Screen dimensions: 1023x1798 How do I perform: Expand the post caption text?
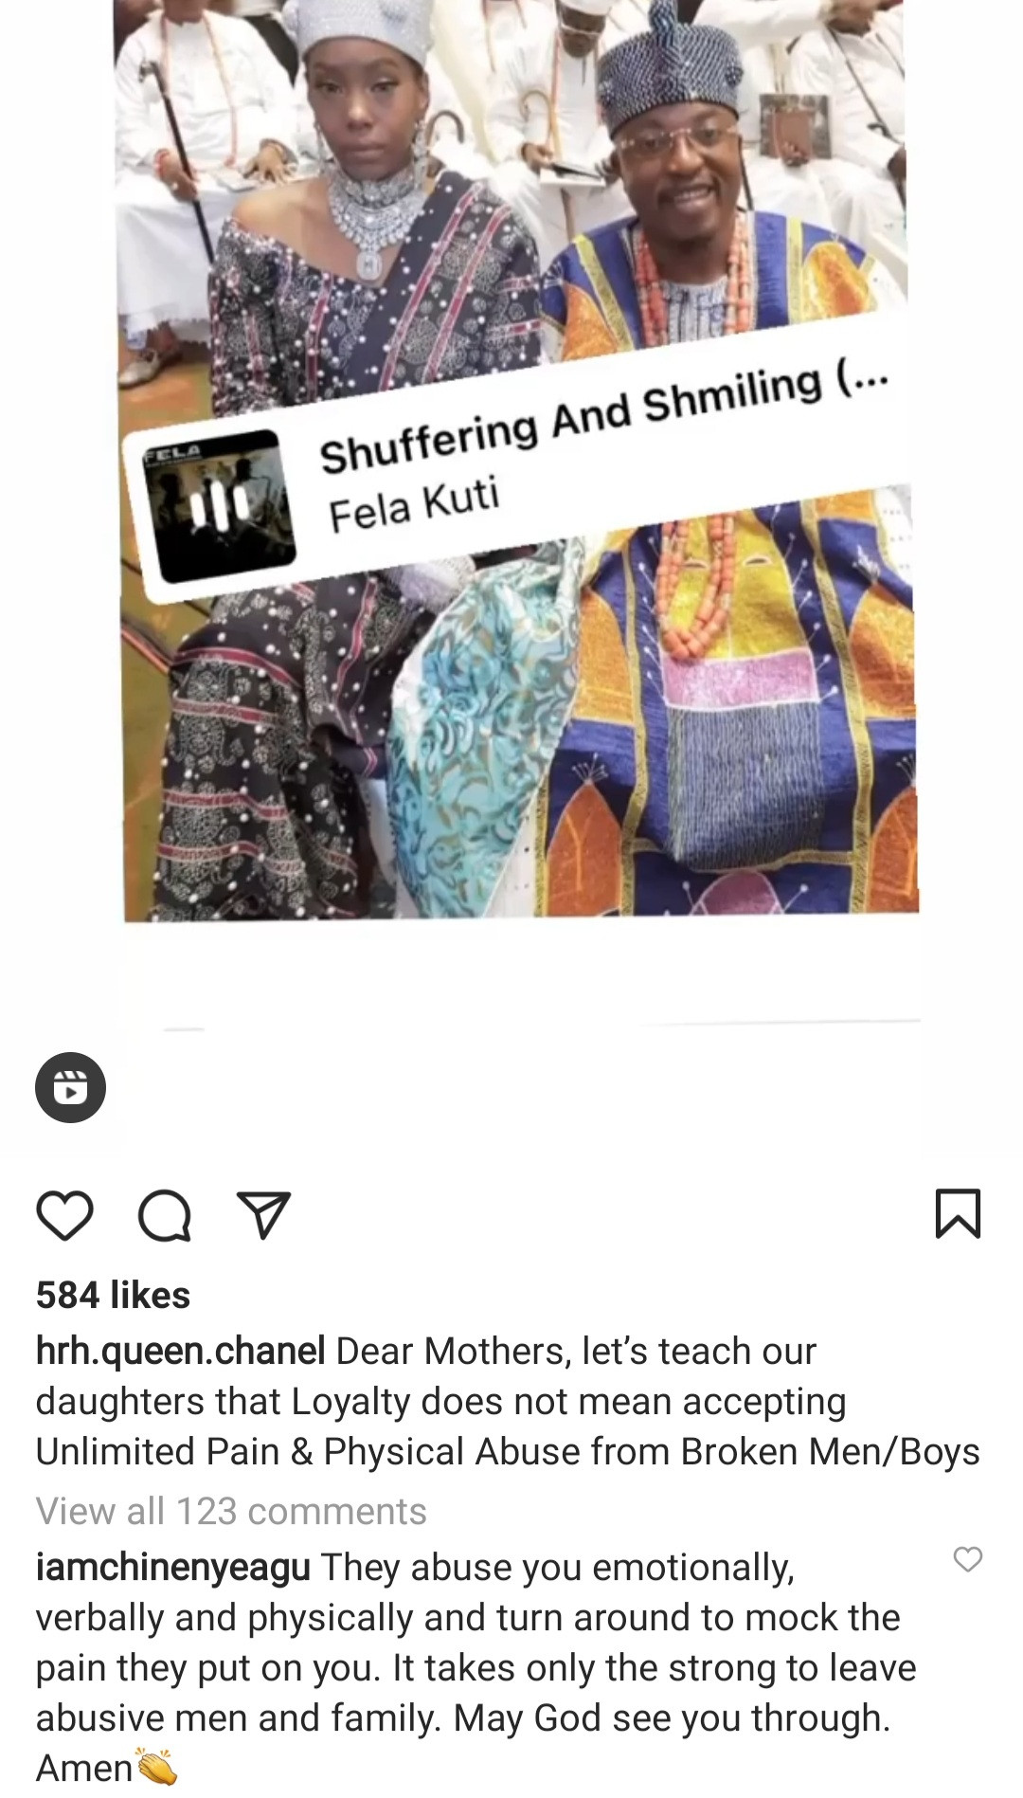[x=508, y=1401]
